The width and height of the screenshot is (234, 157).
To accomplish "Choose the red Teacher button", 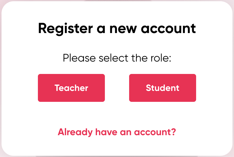I will click(71, 88).
